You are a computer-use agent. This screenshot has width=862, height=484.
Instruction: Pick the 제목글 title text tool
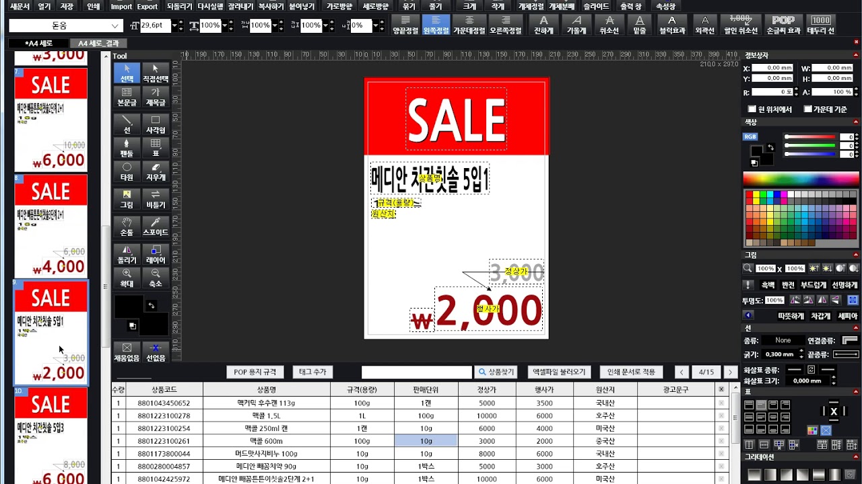click(x=156, y=97)
